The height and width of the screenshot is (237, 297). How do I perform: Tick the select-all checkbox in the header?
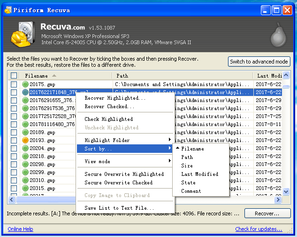point(14,75)
